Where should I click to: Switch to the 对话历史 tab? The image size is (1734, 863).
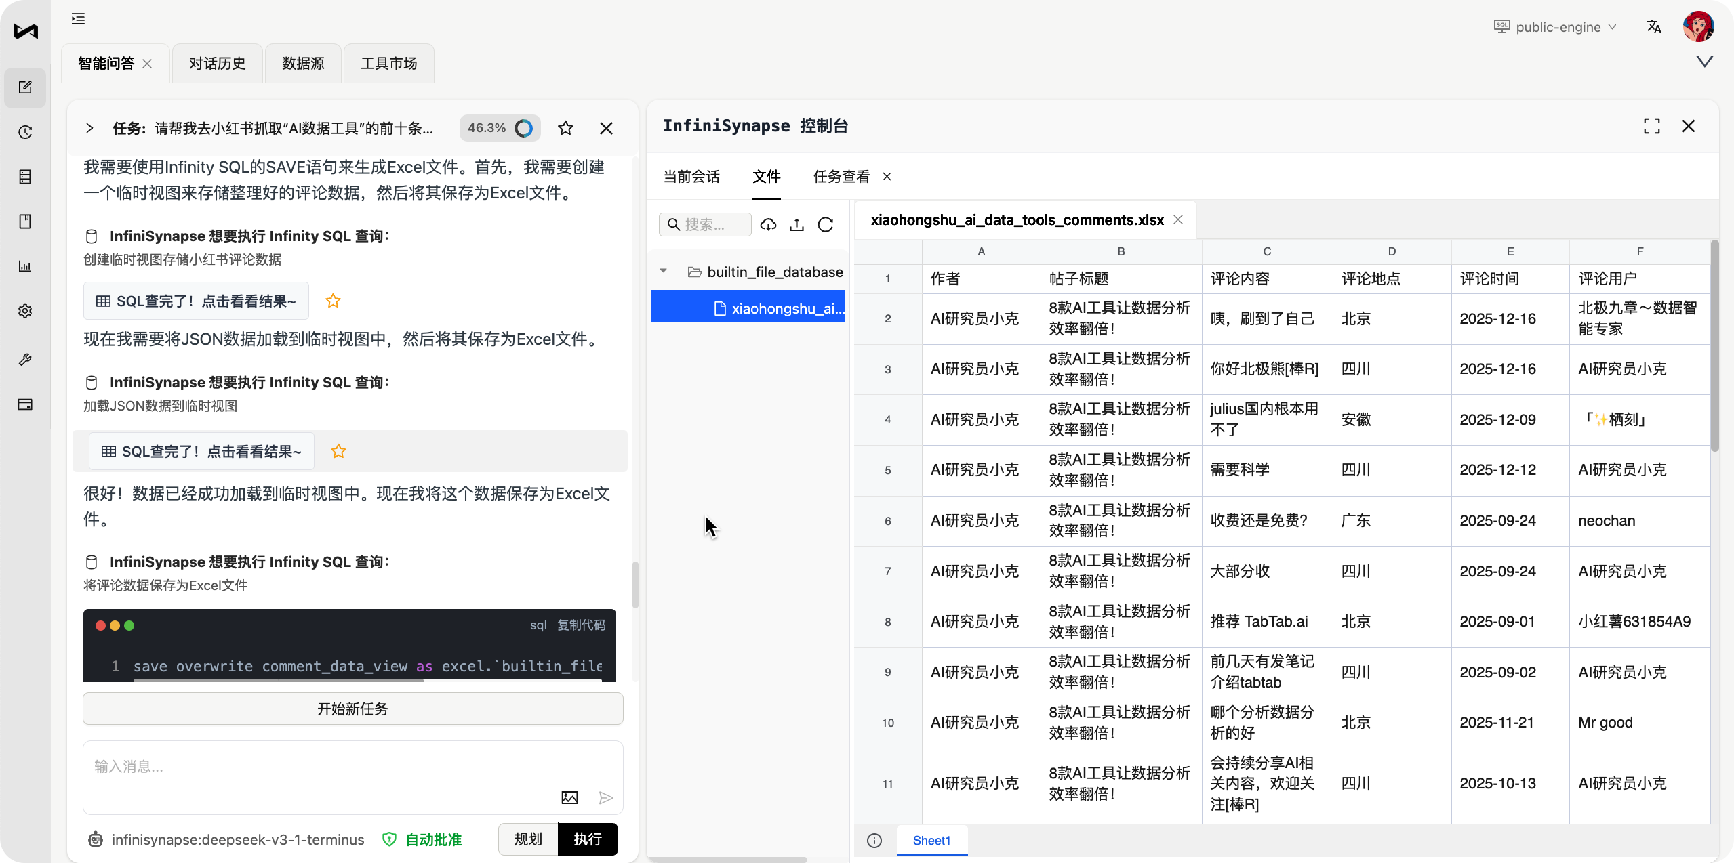point(217,64)
